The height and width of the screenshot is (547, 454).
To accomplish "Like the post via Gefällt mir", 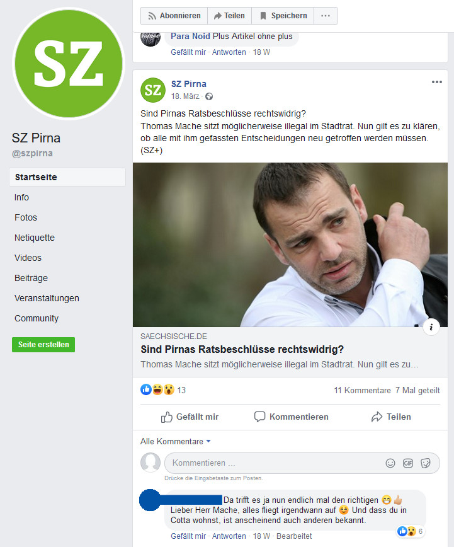I will [x=190, y=417].
